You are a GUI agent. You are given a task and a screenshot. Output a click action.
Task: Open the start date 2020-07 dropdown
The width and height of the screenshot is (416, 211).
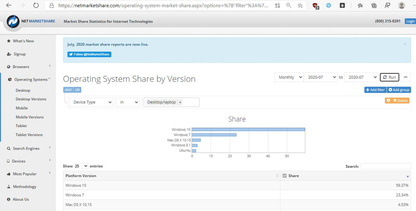click(x=321, y=77)
